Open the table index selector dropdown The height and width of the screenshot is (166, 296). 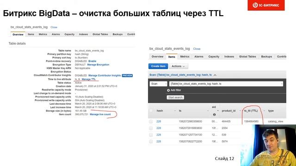pos(226,84)
